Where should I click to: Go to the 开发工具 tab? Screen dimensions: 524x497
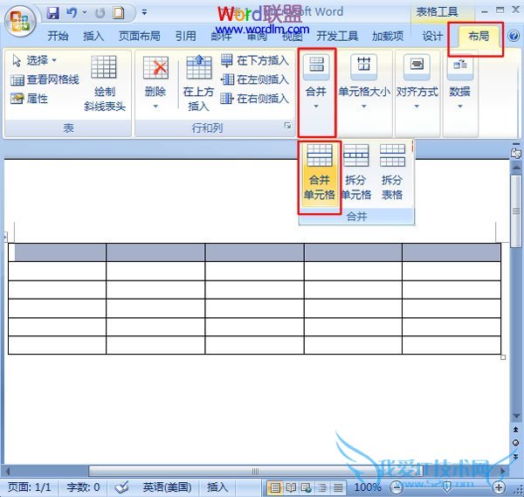337,36
